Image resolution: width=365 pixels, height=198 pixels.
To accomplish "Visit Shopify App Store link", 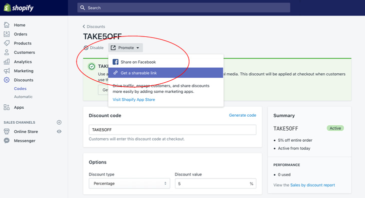I will [134, 100].
